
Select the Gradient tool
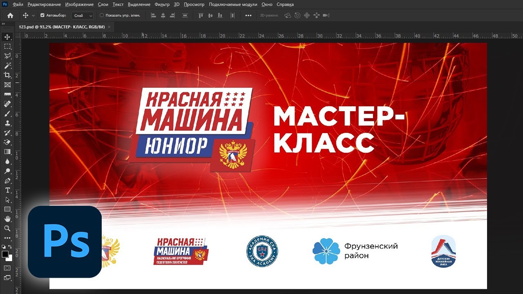point(7,152)
